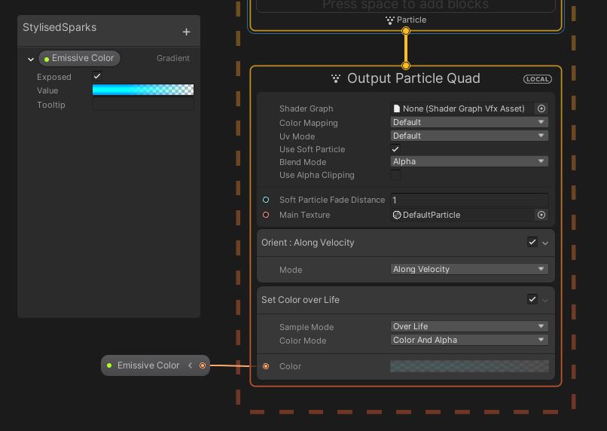Click the StylisedSparks blackboard title
This screenshot has width=607, height=431.
59,27
